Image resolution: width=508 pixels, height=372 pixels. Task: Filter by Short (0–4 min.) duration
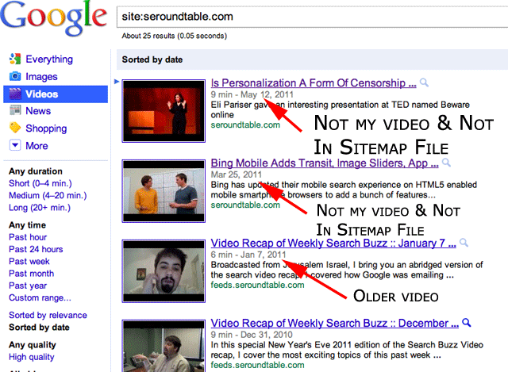40,183
